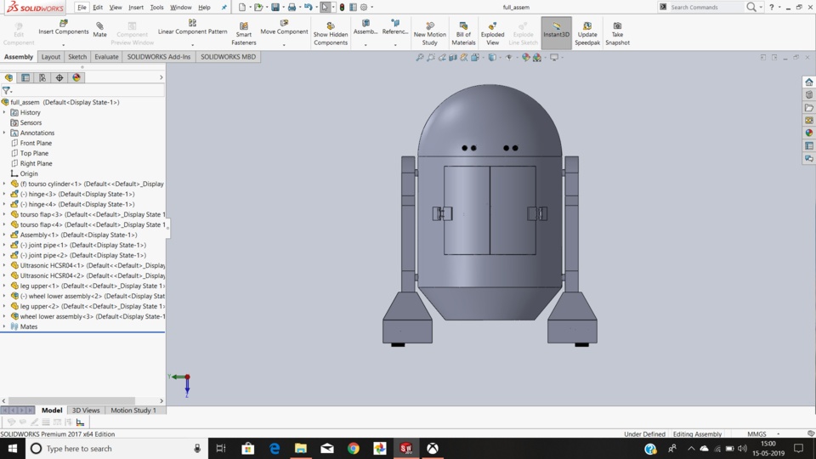Switch to the Layout tab
The image size is (816, 459).
[x=50, y=57]
